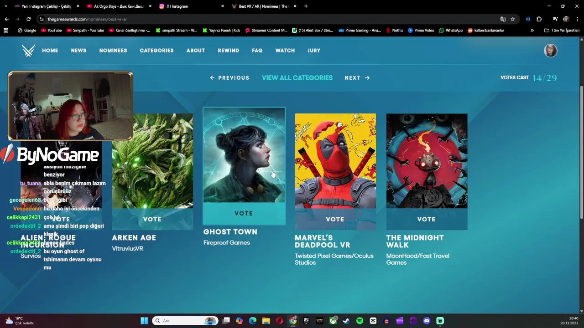
Task: Launch Spotify from the taskbar
Action: pyautogui.click(x=360, y=321)
